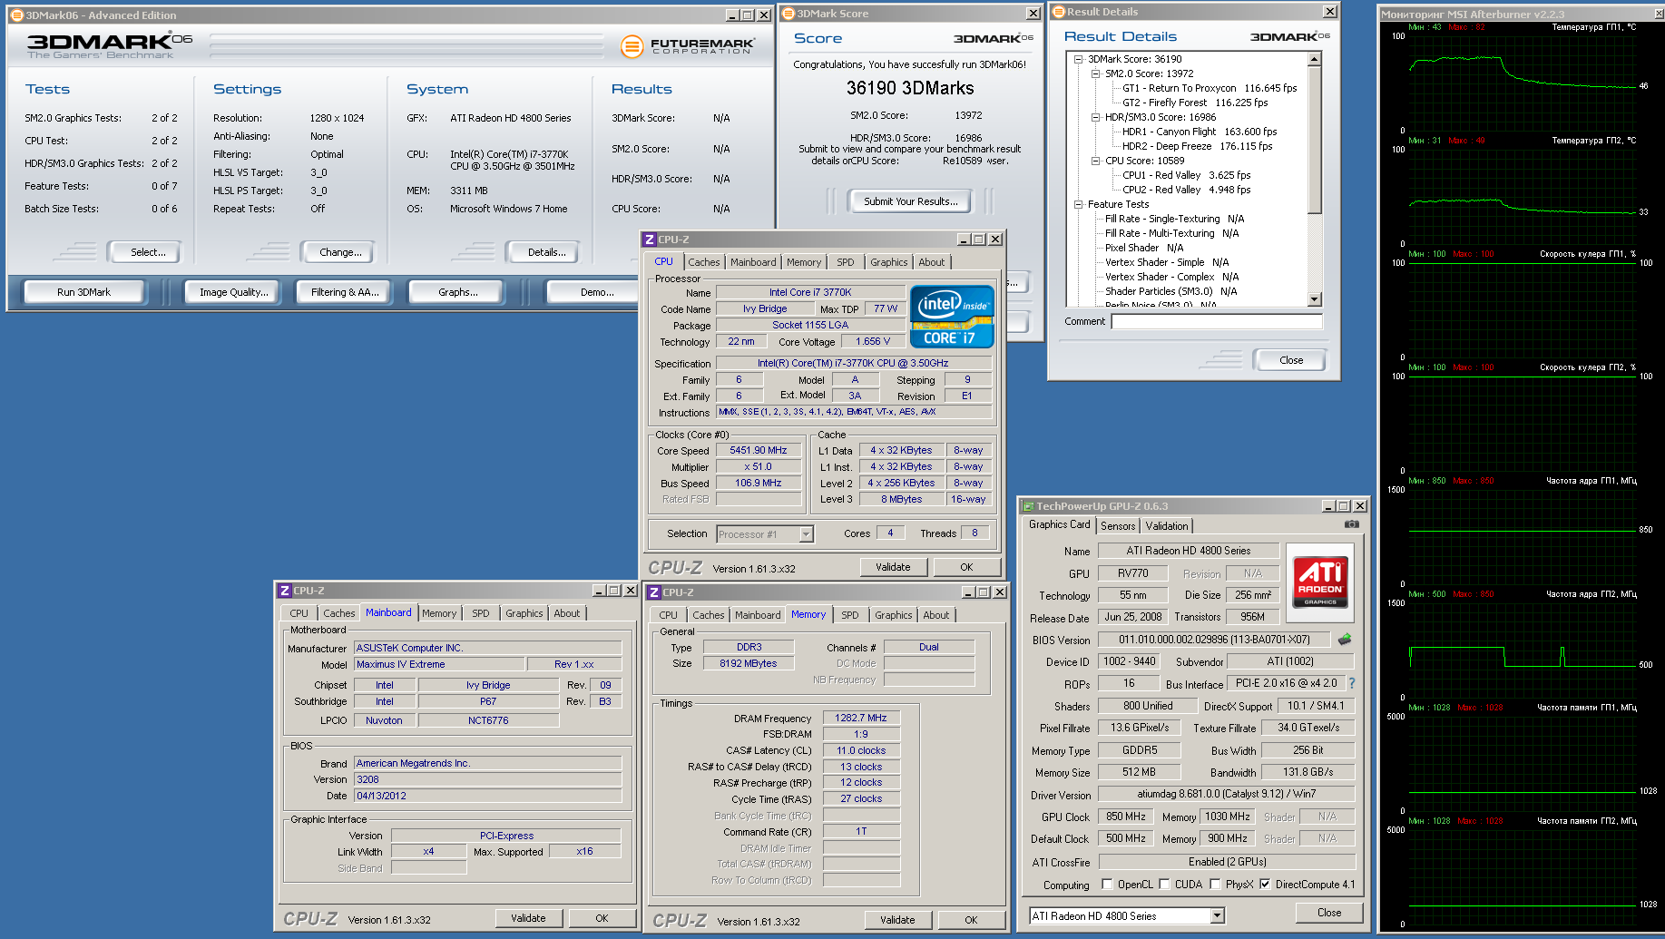
Task: Click the Intel inside Core i7 logo
Action: click(x=952, y=317)
